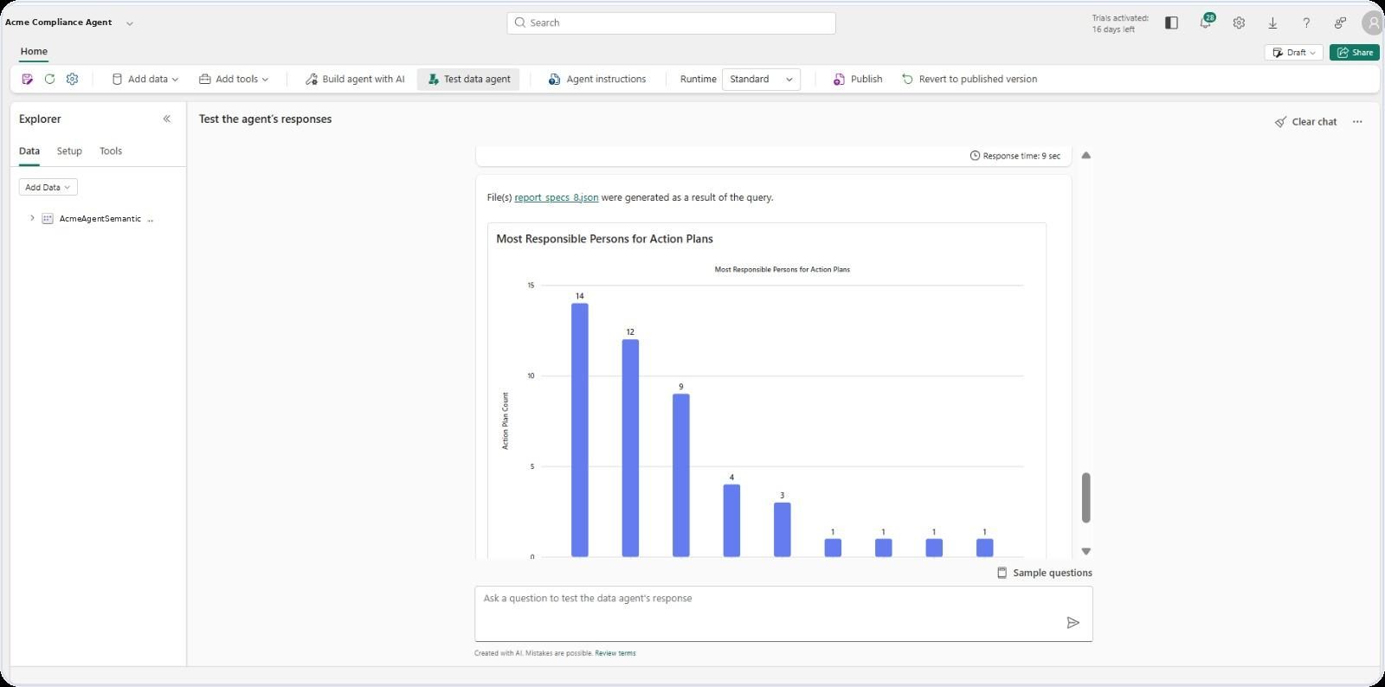Screen dimensions: 1385x687
Task: Click Publish button
Action: [x=858, y=79]
